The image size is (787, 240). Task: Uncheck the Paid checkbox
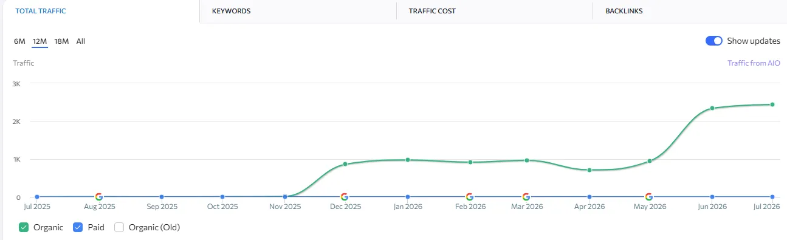point(78,227)
